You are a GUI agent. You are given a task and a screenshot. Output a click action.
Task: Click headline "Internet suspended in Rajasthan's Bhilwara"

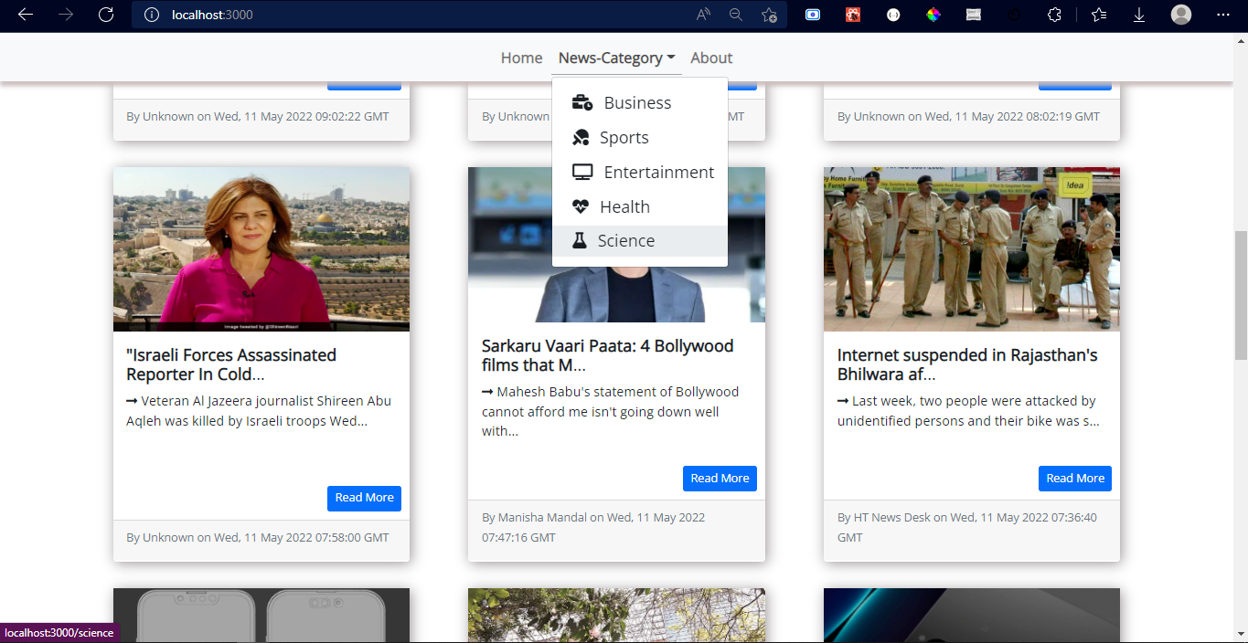tap(967, 364)
